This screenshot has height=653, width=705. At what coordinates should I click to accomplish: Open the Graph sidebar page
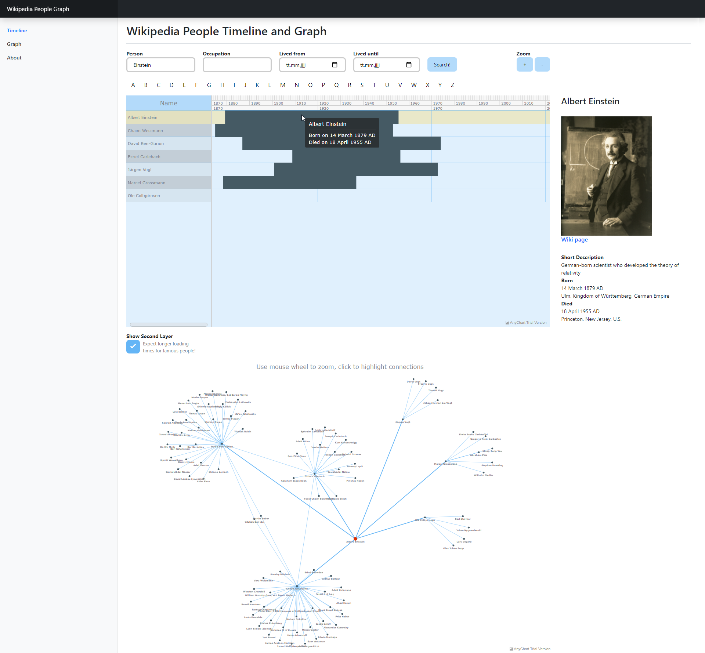pos(14,44)
